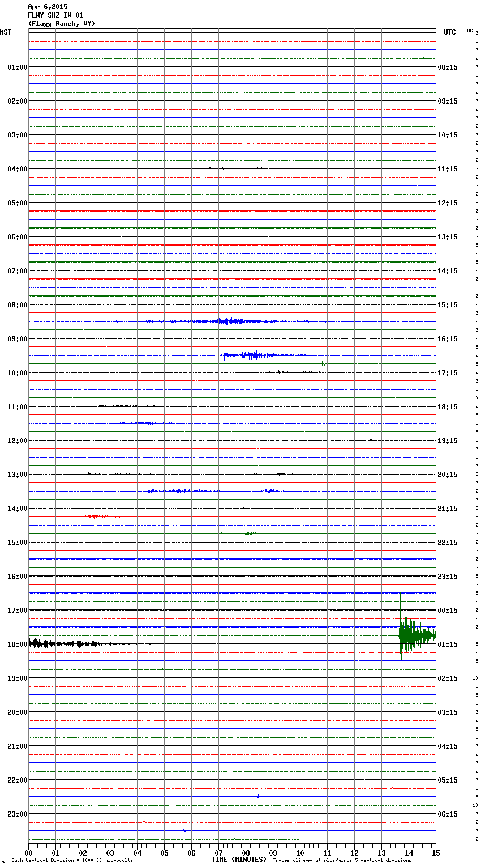Click the 00:15 UTC time label
The image size is (481, 868).
(x=448, y=611)
